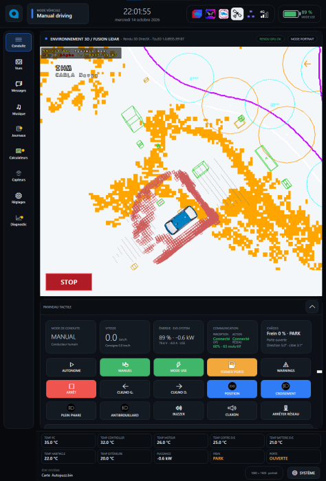Click the Fermer Porte button
Viewport: 326px width, 481px height.
[232, 367]
